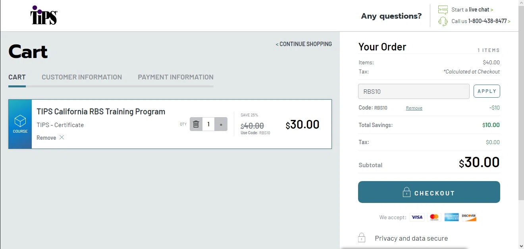Switch to Customer Information tab
524x249 pixels.
coord(82,77)
